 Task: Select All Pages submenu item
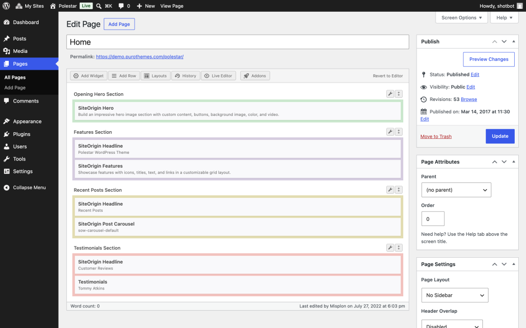(x=15, y=77)
